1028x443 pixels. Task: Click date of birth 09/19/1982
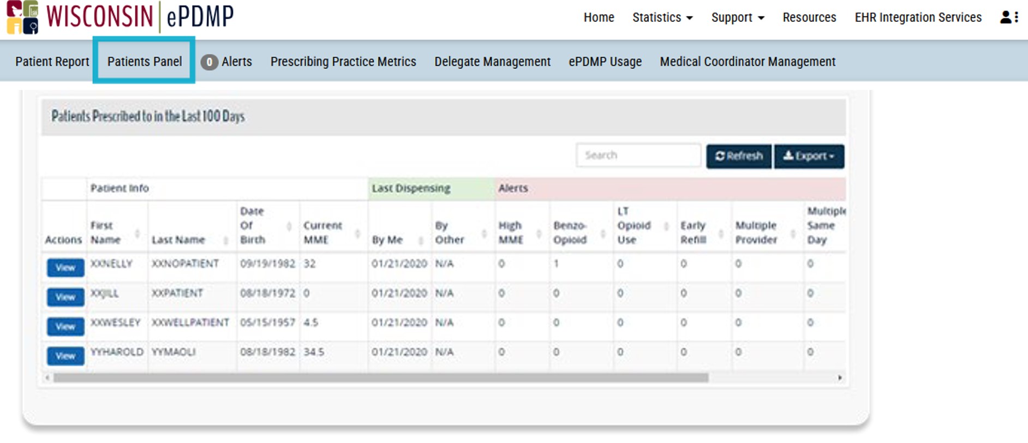tap(267, 264)
